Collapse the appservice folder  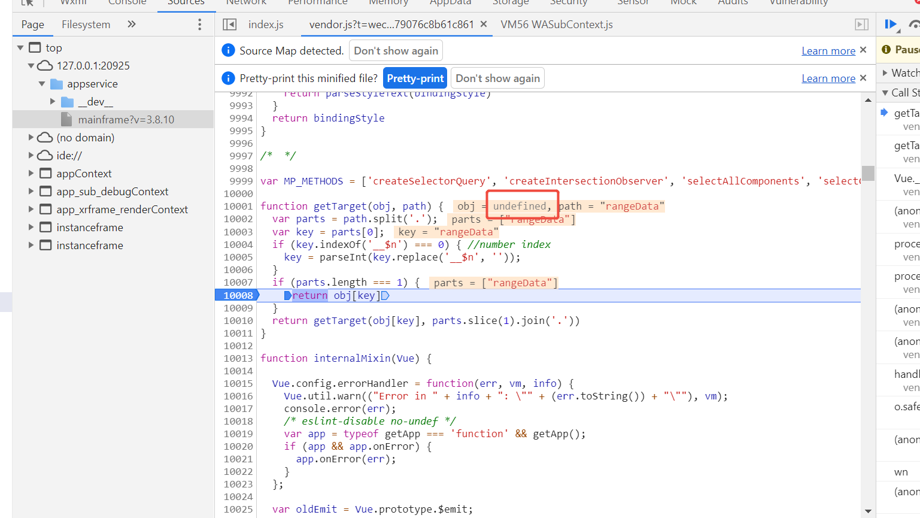pos(42,84)
